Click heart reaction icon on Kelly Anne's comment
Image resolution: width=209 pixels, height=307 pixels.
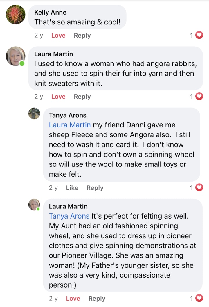click(x=199, y=35)
